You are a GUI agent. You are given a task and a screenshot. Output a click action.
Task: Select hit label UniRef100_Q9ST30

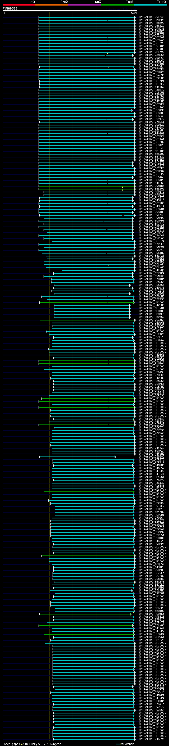pos(152,110)
